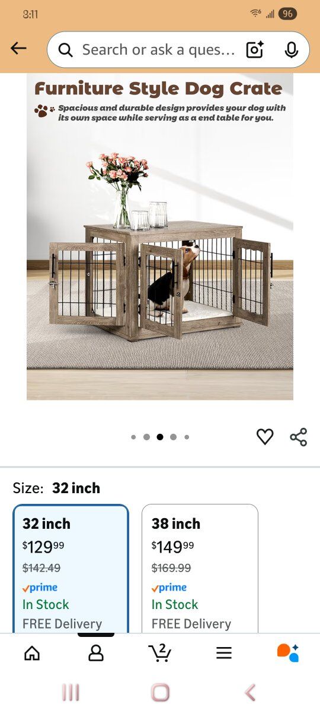Viewport: 320px width, 713px height.
Task: Open the hamburger menu icon
Action: (223, 653)
